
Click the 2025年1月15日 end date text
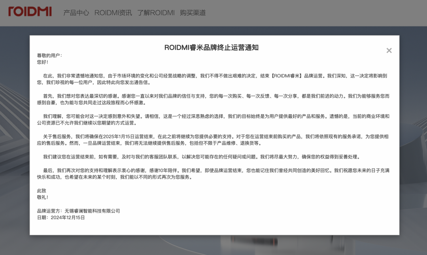click(119, 136)
